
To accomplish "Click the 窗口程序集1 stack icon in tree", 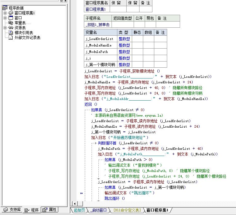I will tap(11, 13).
